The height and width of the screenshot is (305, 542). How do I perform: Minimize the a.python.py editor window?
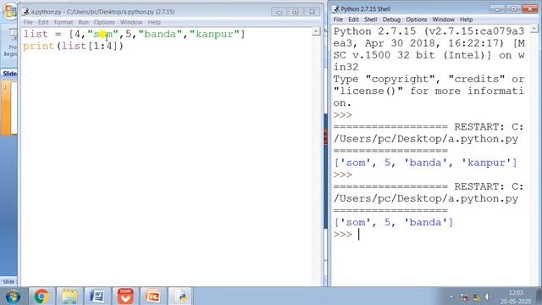click(x=279, y=12)
